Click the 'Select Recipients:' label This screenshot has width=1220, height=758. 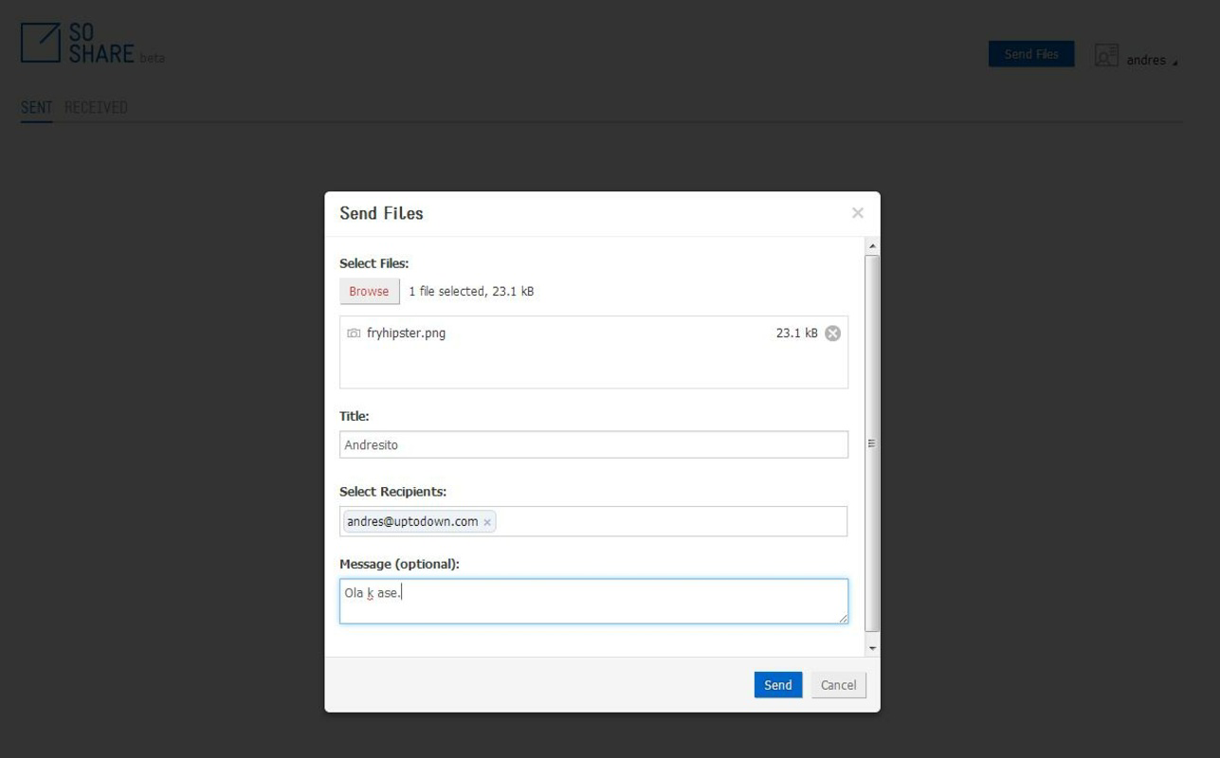(x=392, y=492)
